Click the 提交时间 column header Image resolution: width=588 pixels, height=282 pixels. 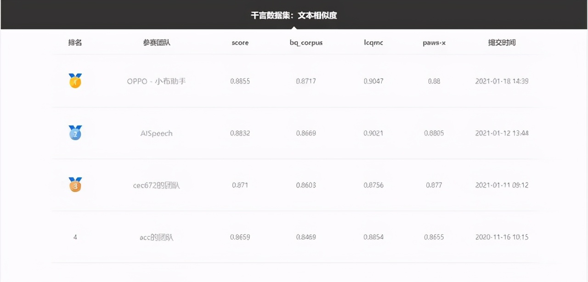[x=502, y=42]
